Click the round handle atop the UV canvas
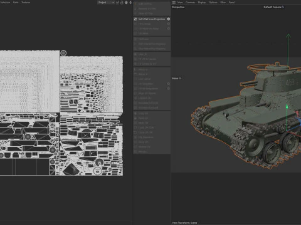Screen dimensions: 301x225 (63, 53)
